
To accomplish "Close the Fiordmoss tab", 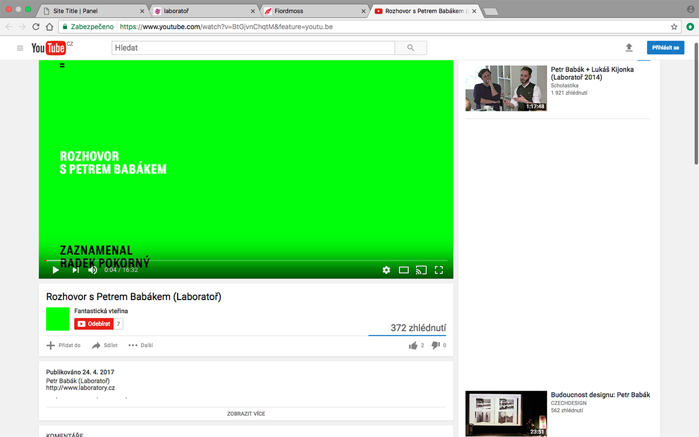I will pos(363,11).
